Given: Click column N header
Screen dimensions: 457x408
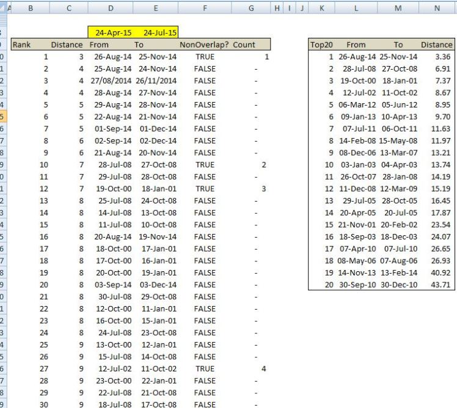Looking at the screenshot, I should [x=436, y=7].
